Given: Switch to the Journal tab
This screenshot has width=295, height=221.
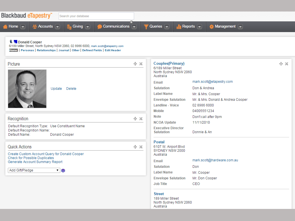Looking at the screenshot, I should click(x=64, y=50).
